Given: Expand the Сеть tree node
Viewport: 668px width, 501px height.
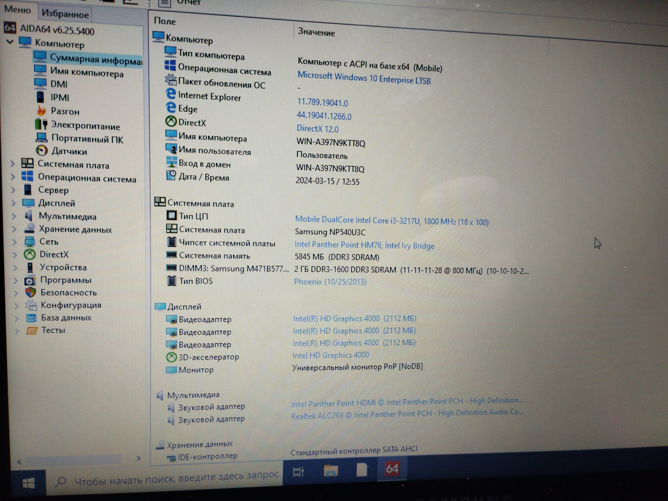Looking at the screenshot, I should [15, 242].
